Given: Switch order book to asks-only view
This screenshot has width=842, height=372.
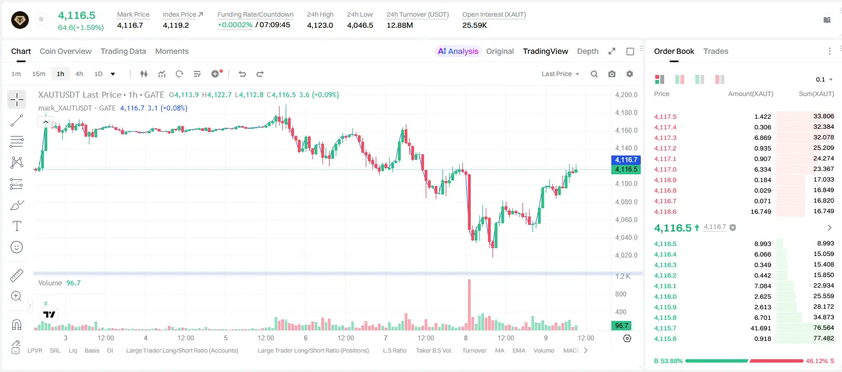Looking at the screenshot, I should tap(720, 79).
